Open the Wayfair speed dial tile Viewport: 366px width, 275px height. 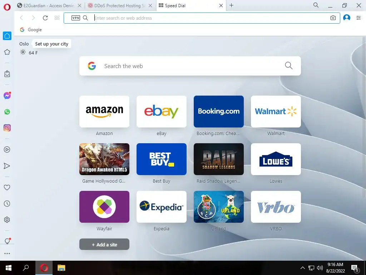104,207
